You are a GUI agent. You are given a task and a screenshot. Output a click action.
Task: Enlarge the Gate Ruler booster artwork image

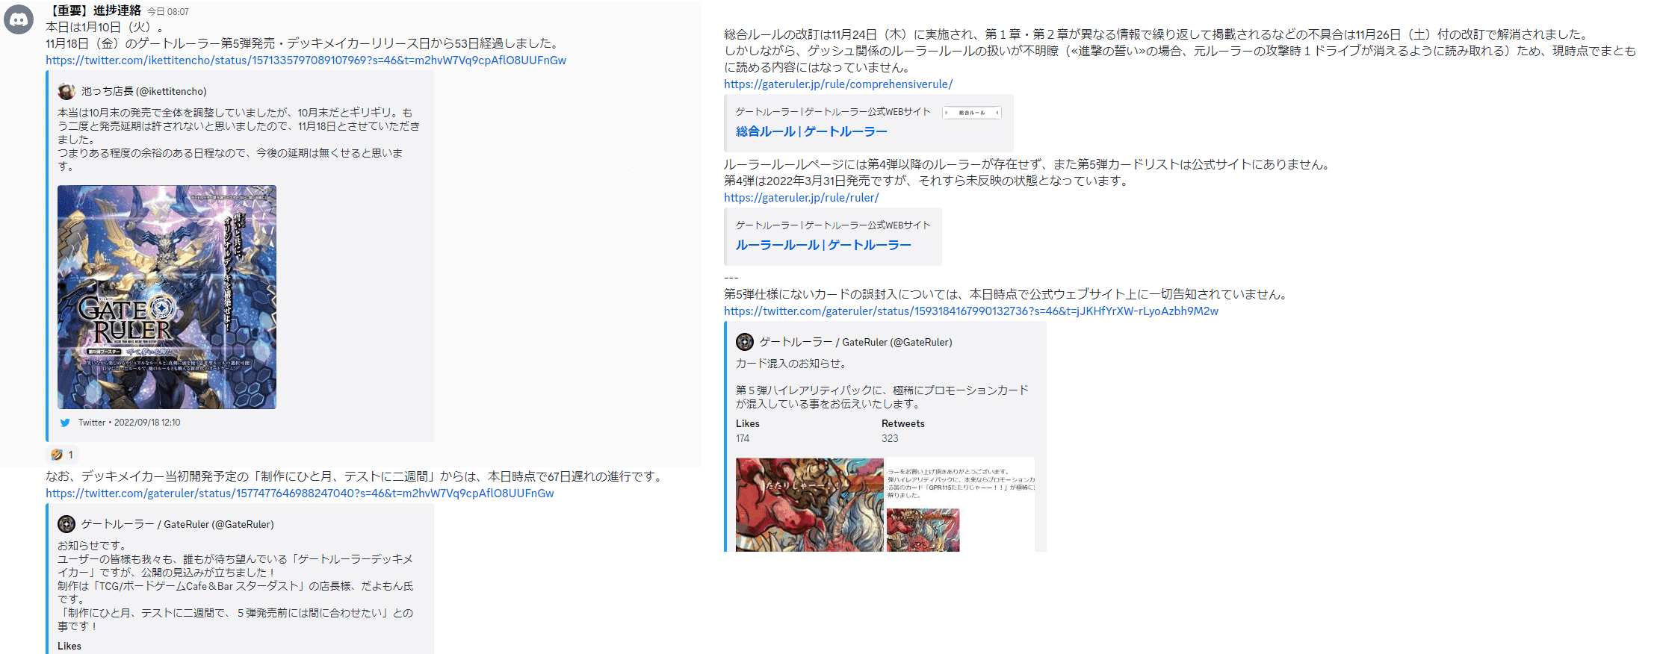[167, 297]
